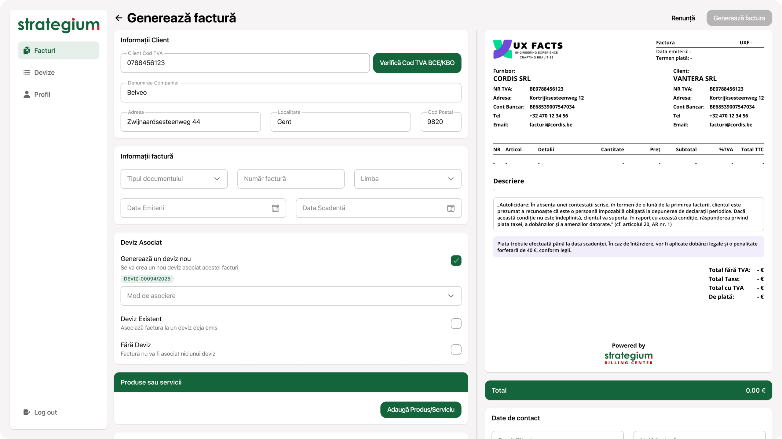
Task: Click the UX Facts logo in invoice preview
Action: pyautogui.click(x=528, y=49)
